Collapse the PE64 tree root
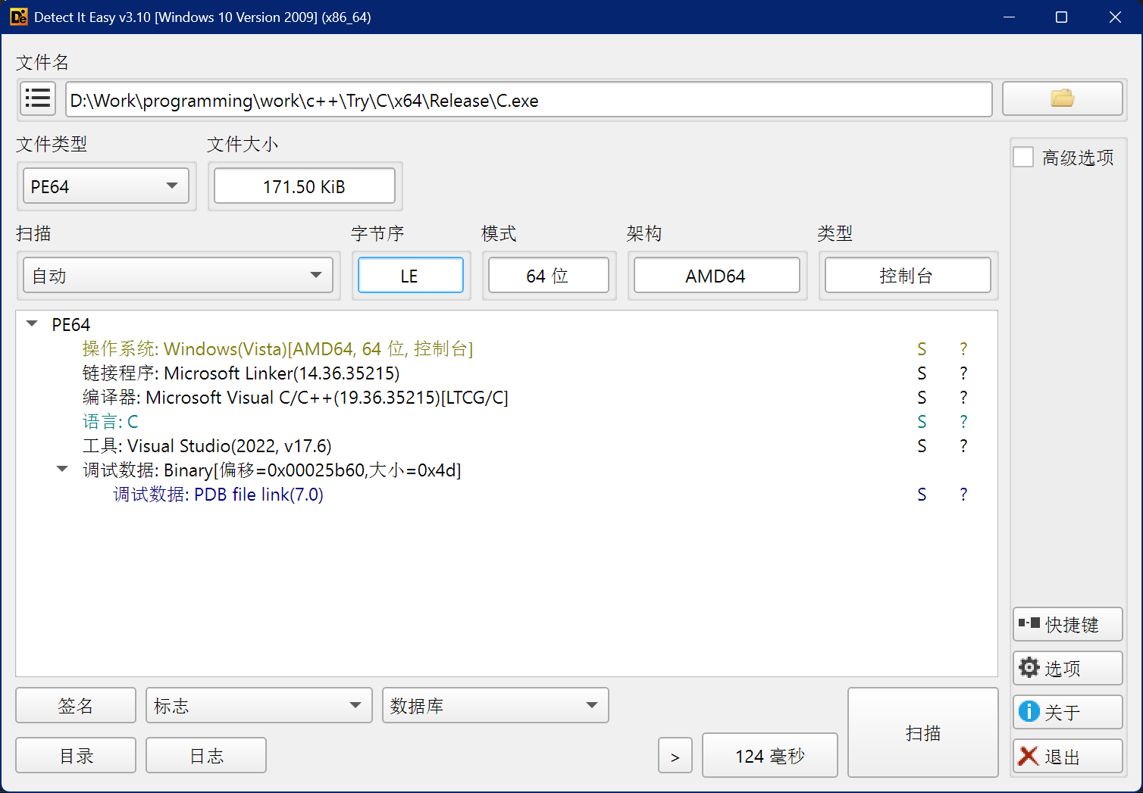The height and width of the screenshot is (793, 1143). [x=32, y=324]
